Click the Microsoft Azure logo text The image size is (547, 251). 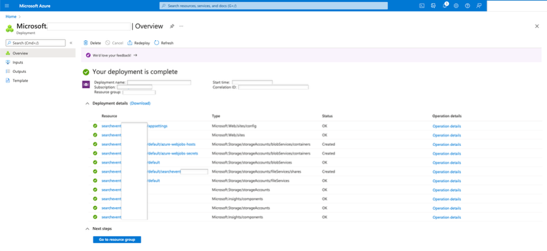(34, 6)
